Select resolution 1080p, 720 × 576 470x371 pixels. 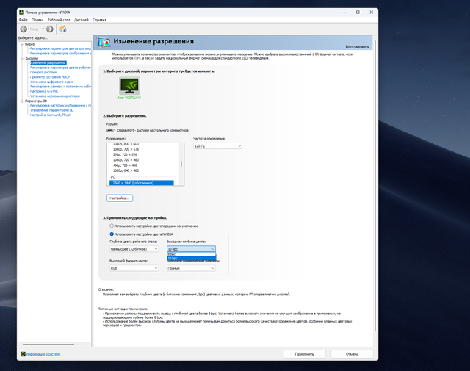click(x=126, y=149)
